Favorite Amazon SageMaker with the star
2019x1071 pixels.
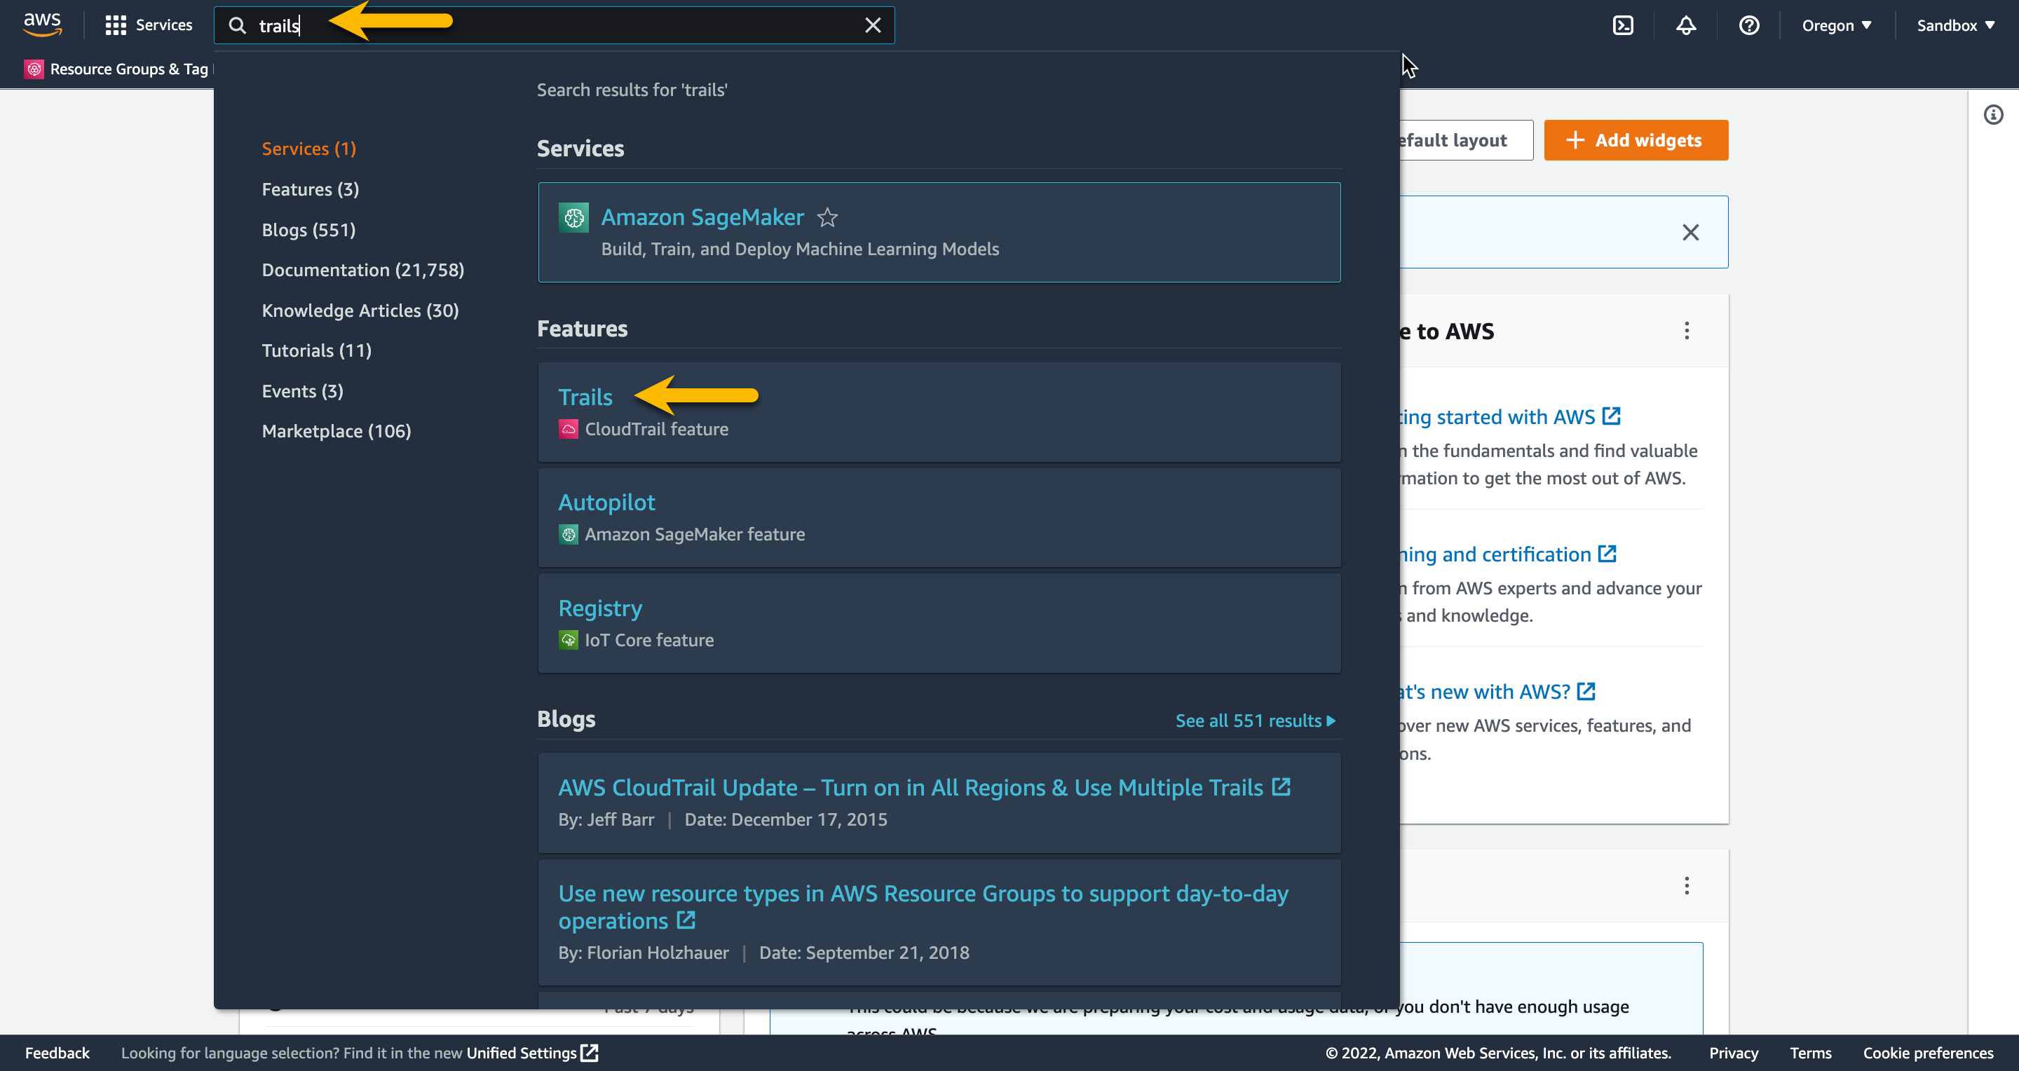click(827, 217)
